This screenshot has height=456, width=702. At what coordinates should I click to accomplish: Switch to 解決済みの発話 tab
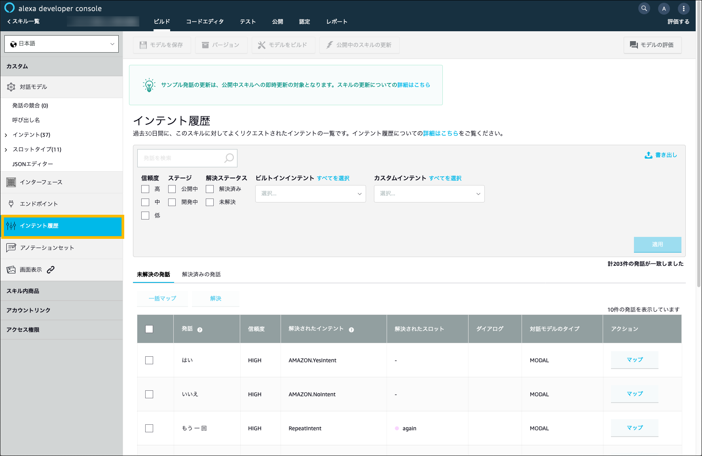201,274
